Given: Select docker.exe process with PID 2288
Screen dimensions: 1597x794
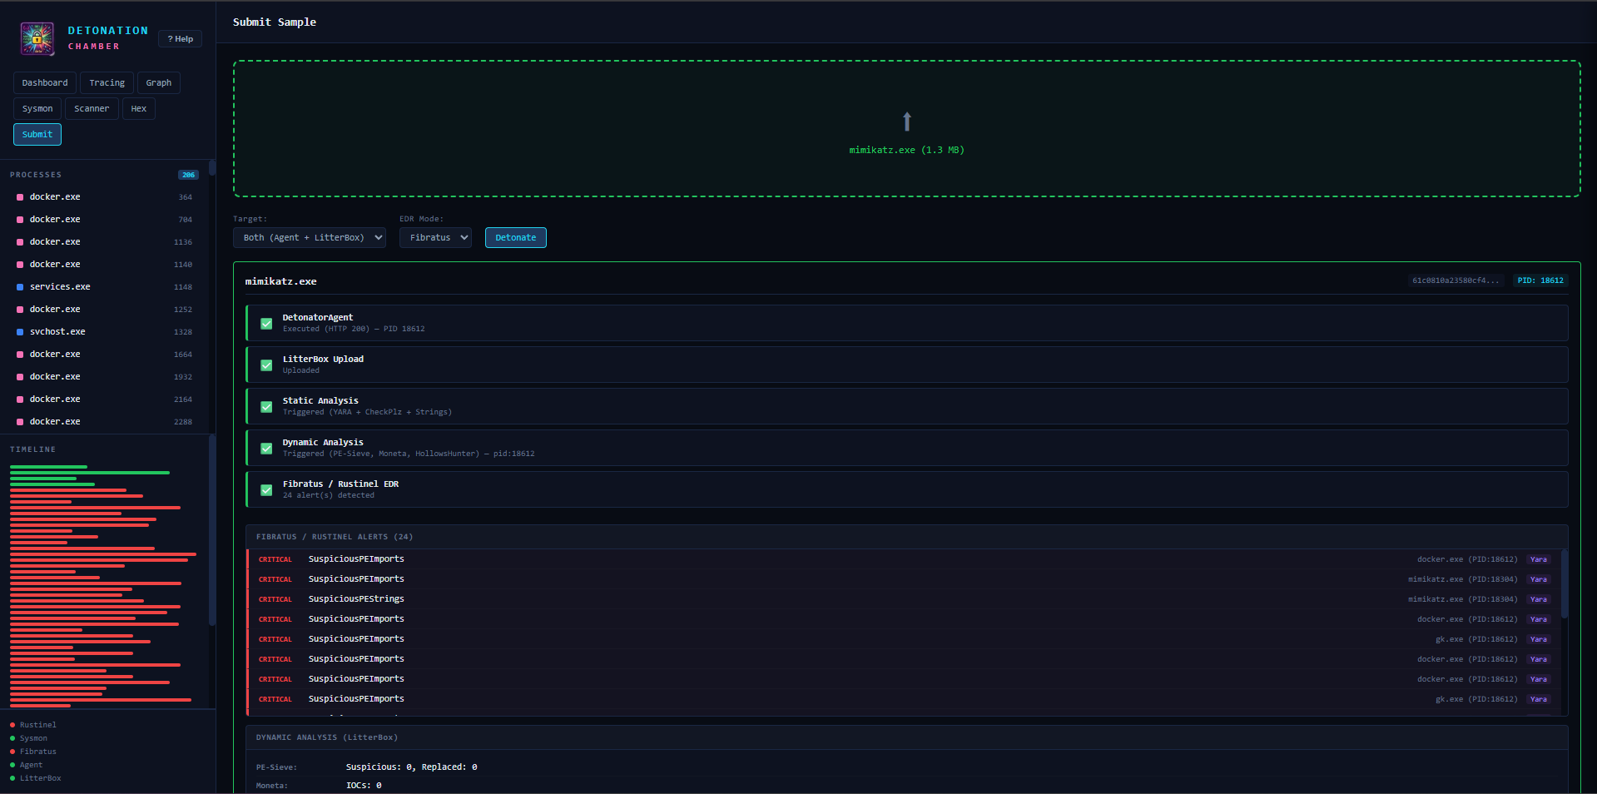Looking at the screenshot, I should 104,422.
